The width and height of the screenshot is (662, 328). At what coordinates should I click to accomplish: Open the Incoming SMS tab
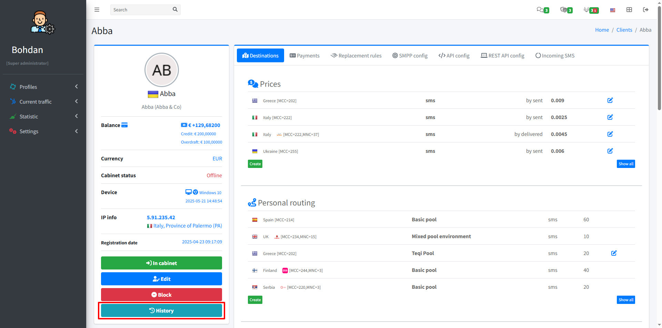coord(555,56)
